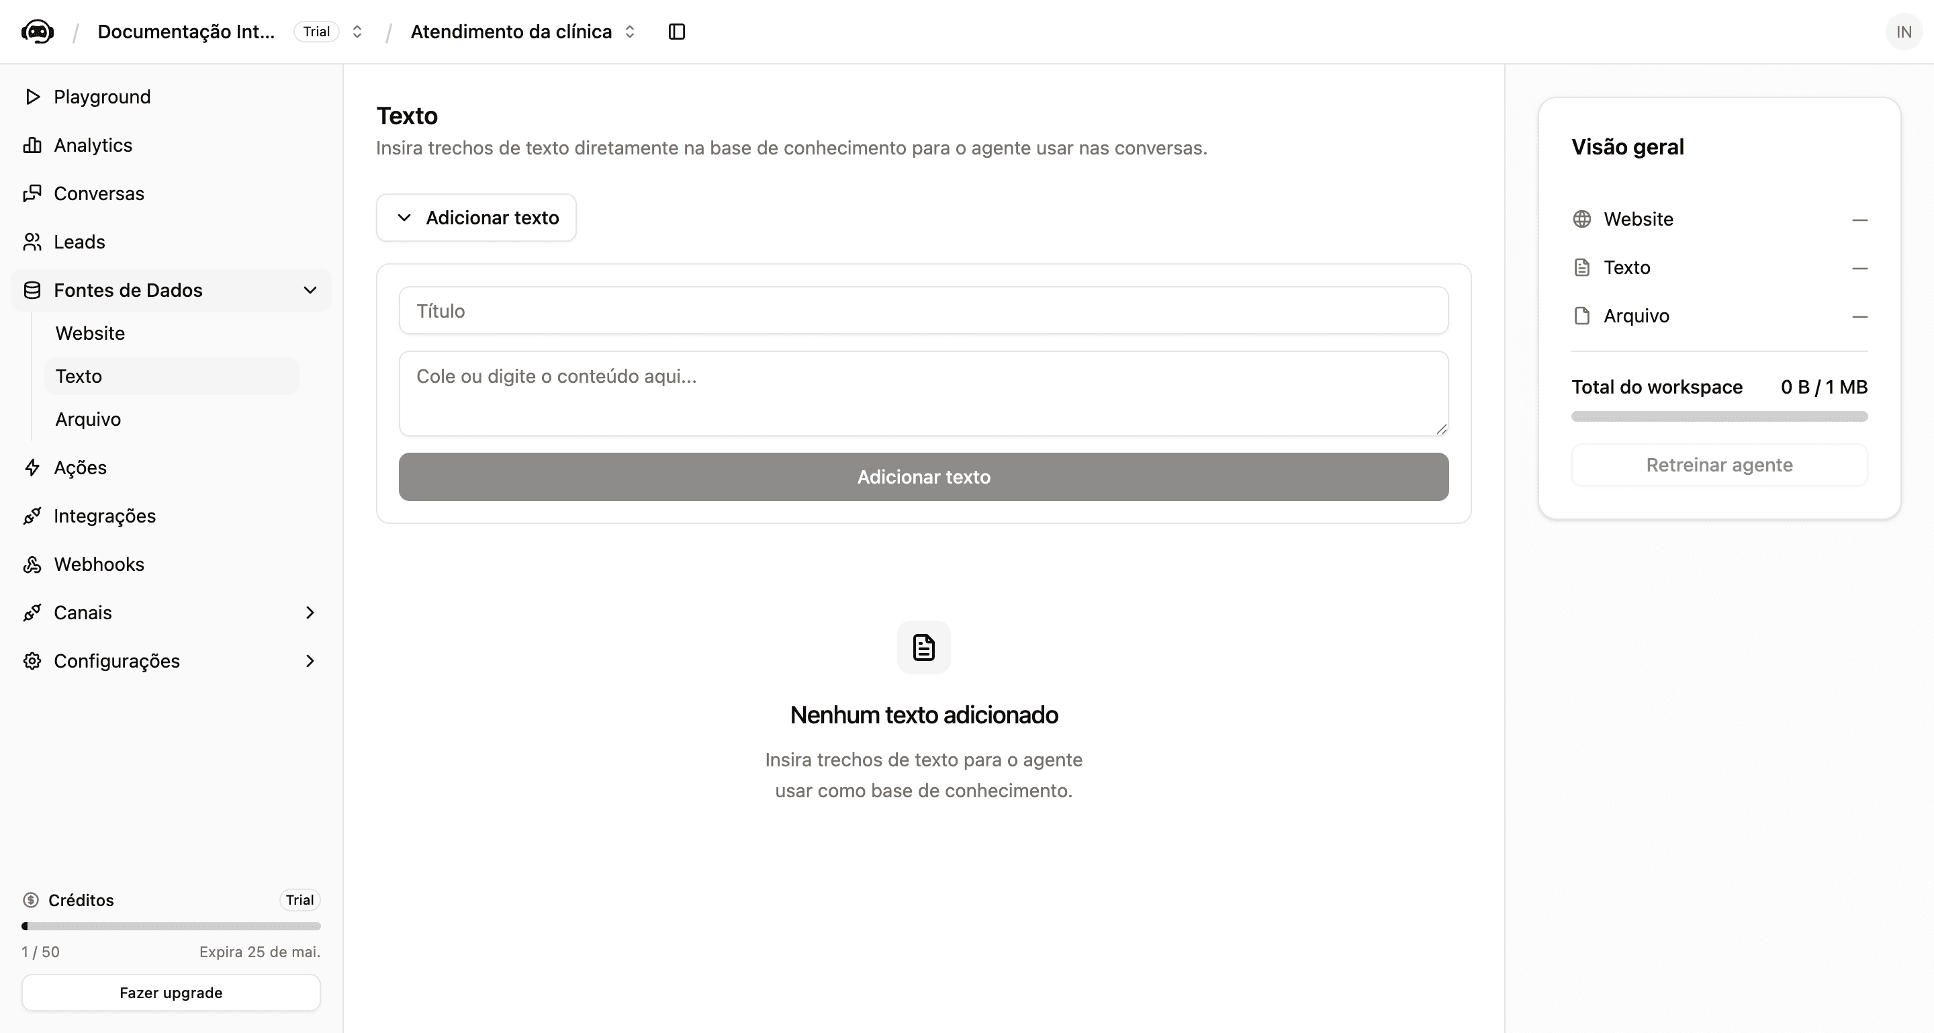
Task: Click the Documentação Int... workspace name
Action: pyautogui.click(x=186, y=32)
